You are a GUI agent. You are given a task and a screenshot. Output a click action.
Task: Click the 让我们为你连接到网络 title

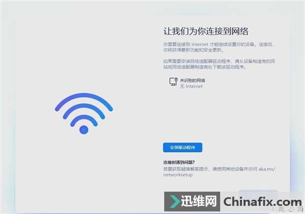click(206, 31)
